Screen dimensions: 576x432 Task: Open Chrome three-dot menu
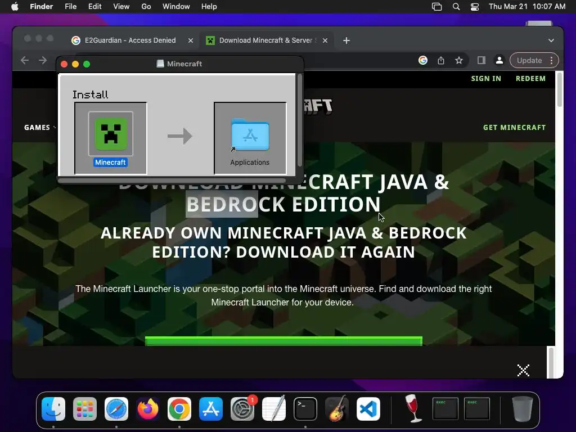[x=551, y=60]
